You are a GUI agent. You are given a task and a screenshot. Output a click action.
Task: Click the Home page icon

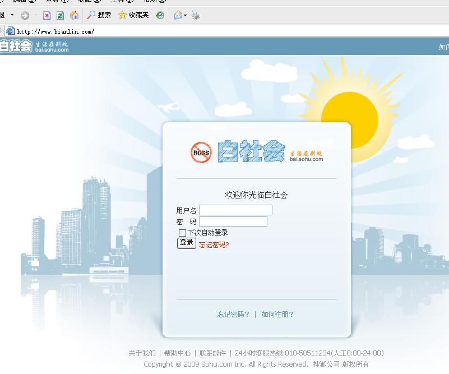(x=74, y=15)
